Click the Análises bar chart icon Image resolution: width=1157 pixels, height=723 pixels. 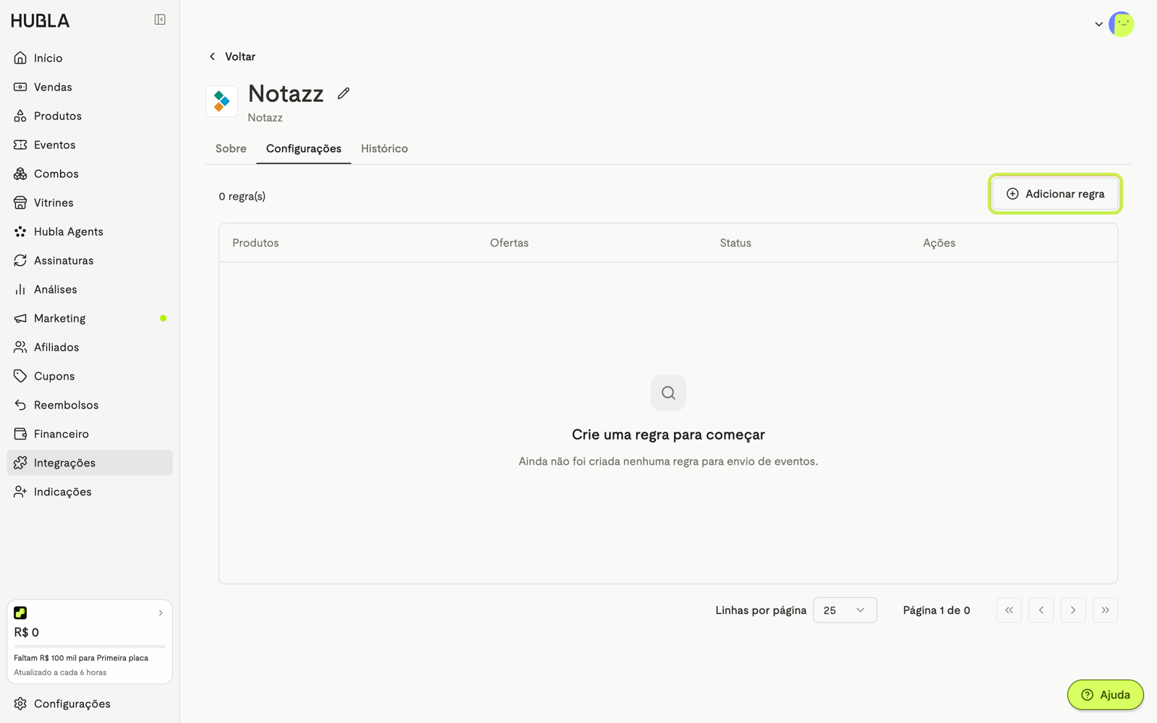(20, 289)
